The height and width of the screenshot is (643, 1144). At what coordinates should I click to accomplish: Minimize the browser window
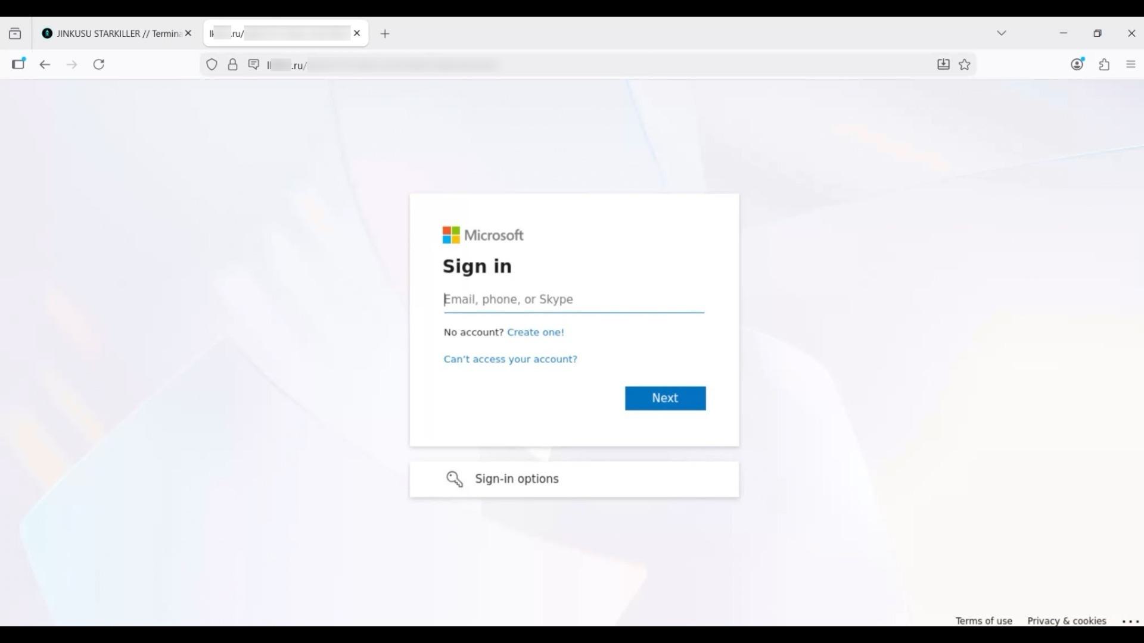point(1064,33)
